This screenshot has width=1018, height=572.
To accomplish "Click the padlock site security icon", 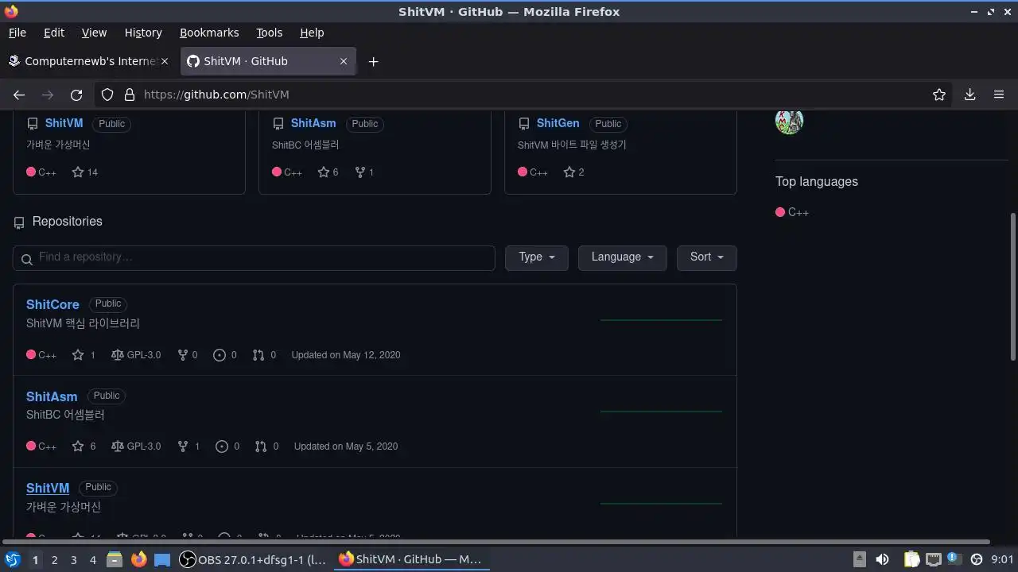I will click(x=130, y=95).
